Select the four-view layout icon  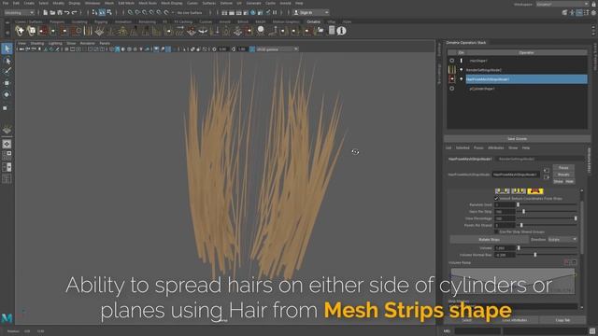(x=7, y=156)
